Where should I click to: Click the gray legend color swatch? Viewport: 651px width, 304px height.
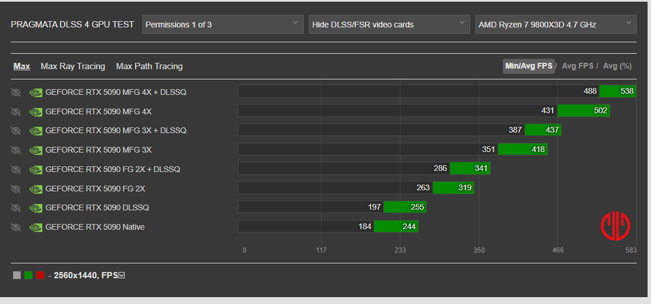17,275
